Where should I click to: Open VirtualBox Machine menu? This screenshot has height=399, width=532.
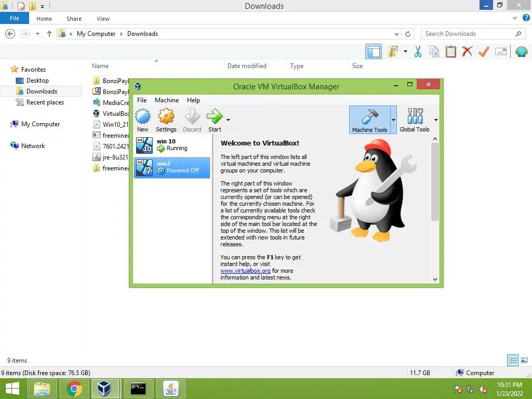[x=167, y=100]
